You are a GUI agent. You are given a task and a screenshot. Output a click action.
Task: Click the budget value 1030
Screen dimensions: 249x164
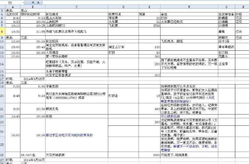pyautogui.click(x=149, y=155)
